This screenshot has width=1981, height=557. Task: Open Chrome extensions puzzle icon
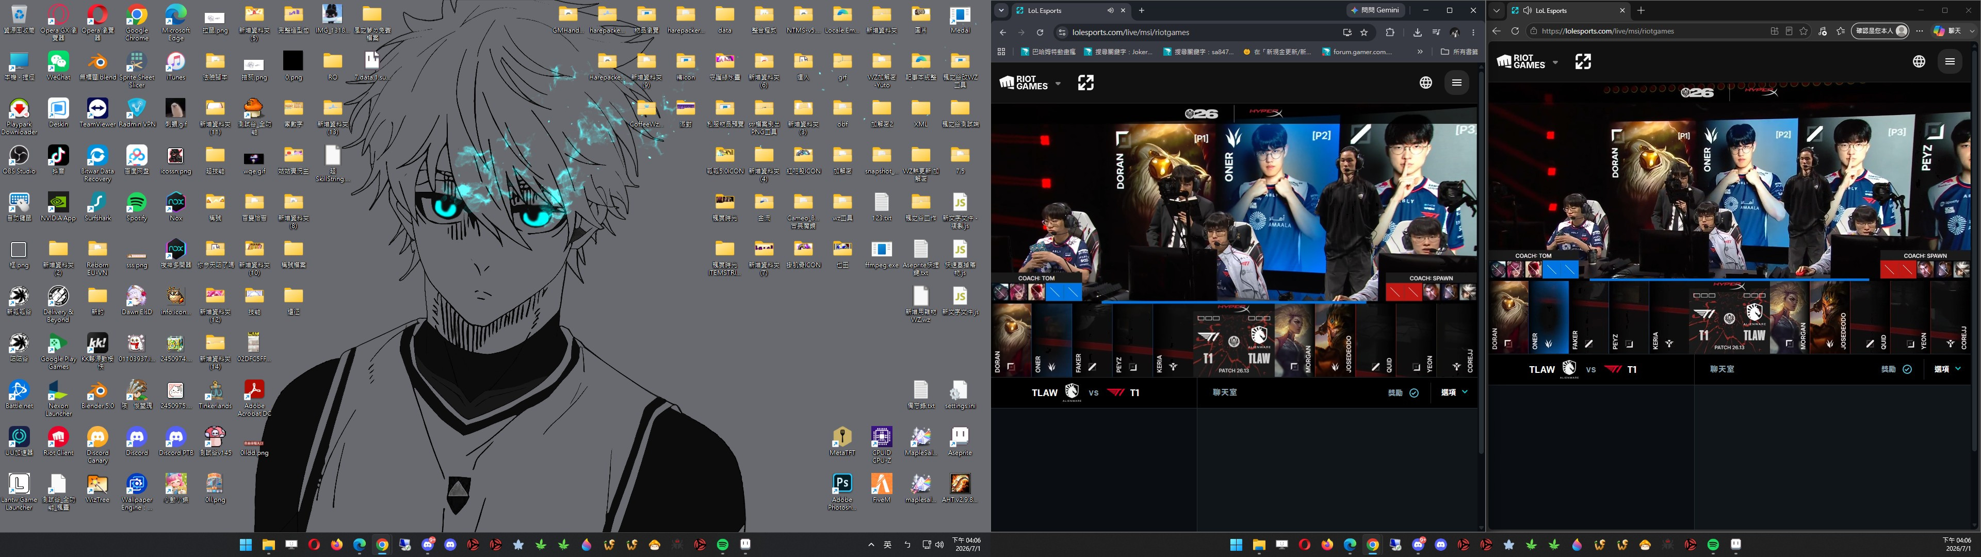[1390, 32]
